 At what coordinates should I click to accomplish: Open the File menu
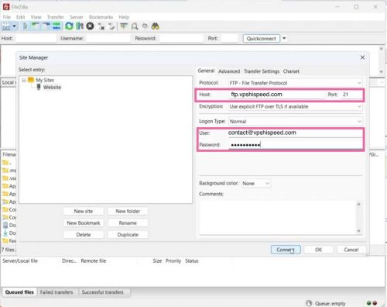tap(7, 17)
